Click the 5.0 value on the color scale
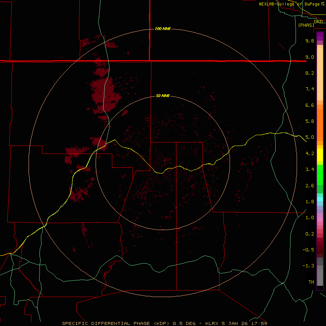 310,137
